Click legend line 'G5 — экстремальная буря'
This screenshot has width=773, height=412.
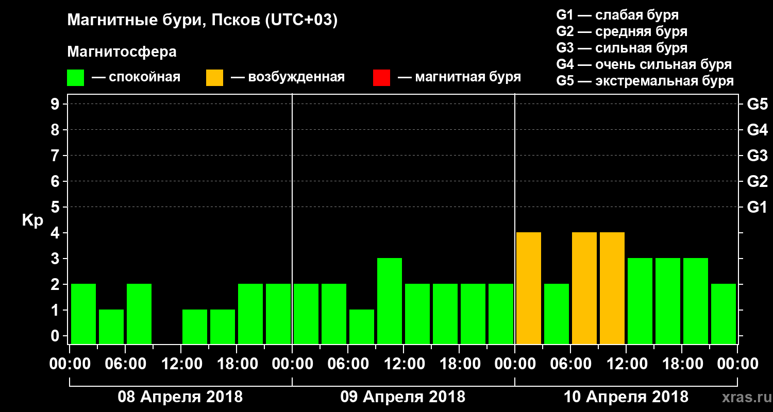[x=645, y=81]
